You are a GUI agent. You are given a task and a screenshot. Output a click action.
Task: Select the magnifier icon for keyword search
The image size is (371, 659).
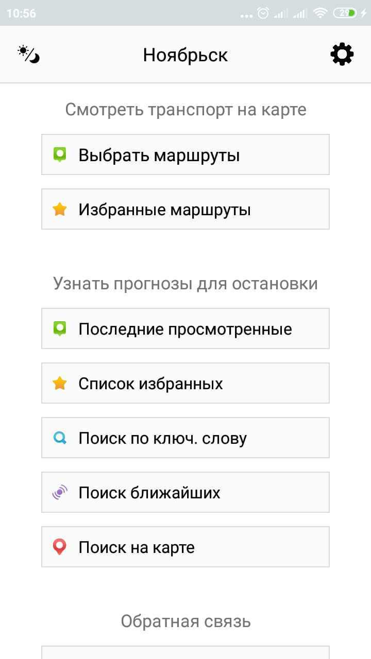point(60,437)
